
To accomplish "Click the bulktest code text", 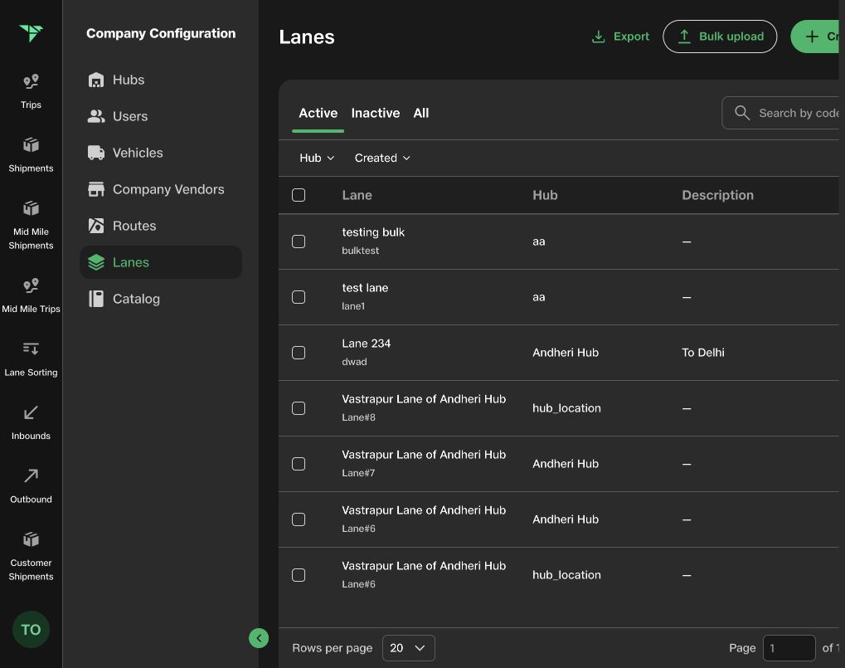I will pyautogui.click(x=360, y=251).
